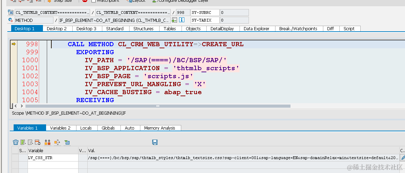
Task: Click the first green document icon after trash
Action: [x=23, y=142]
